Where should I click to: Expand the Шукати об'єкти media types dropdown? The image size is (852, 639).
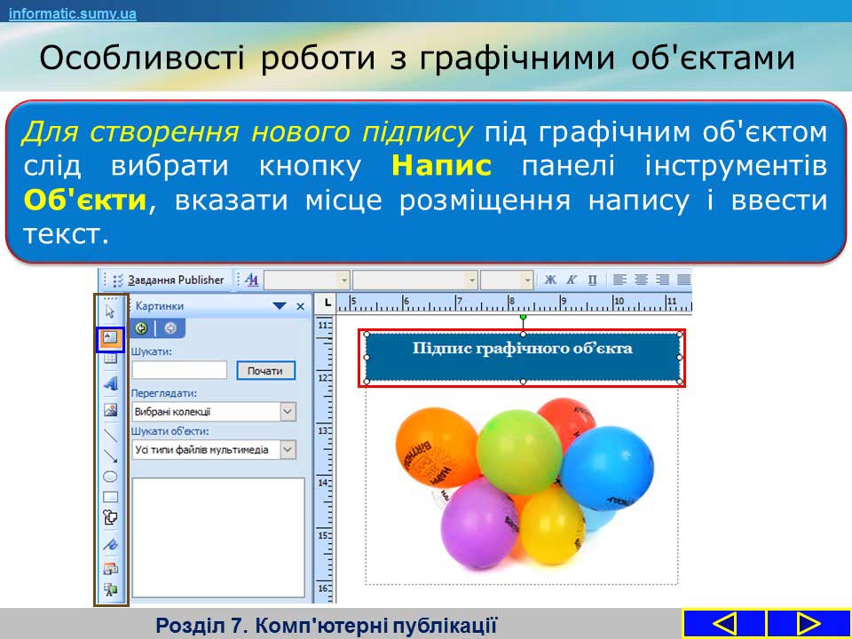point(287,450)
